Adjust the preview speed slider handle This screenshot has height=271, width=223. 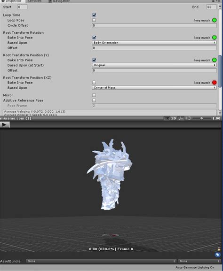201,118
